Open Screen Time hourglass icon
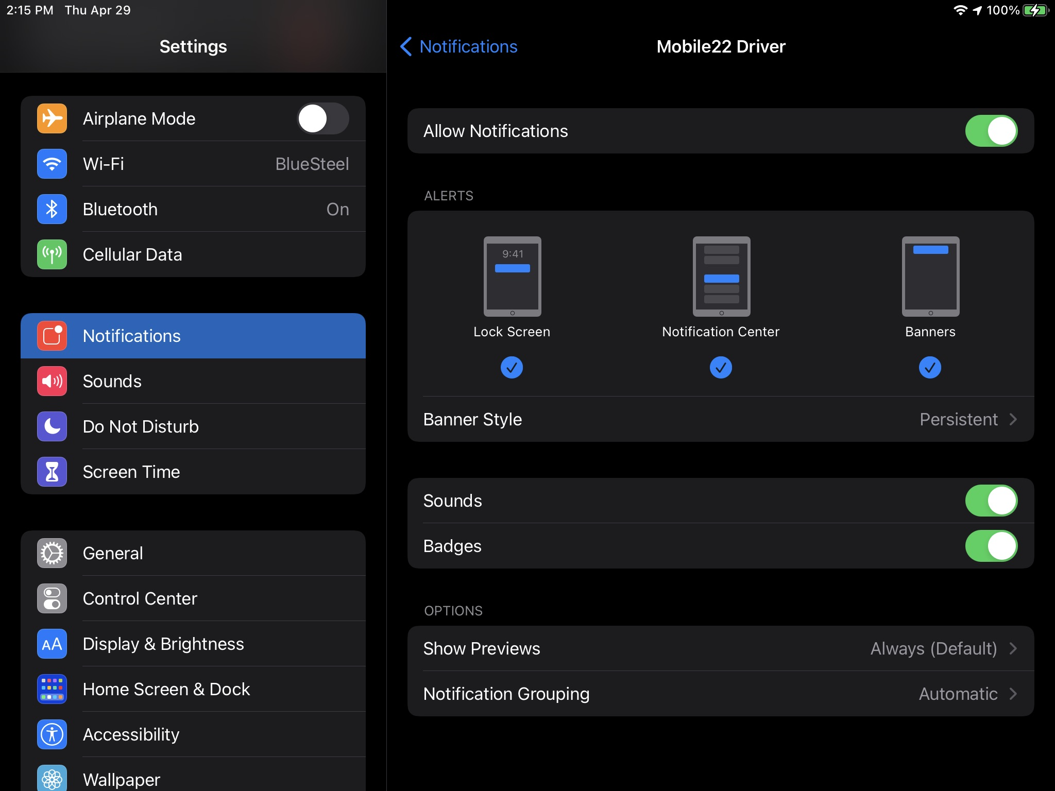 [x=52, y=472]
